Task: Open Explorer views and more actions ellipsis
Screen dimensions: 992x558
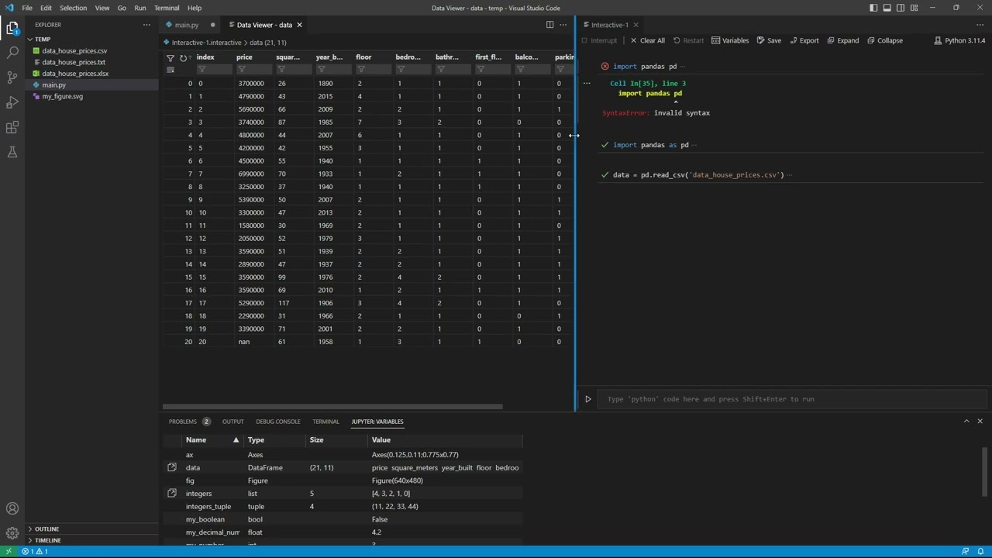Action: (x=146, y=25)
